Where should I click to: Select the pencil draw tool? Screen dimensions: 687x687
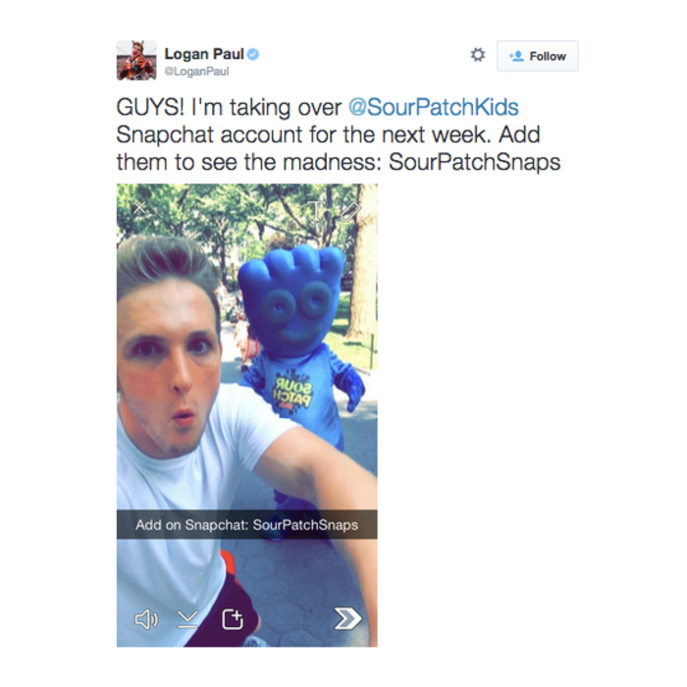tap(350, 212)
